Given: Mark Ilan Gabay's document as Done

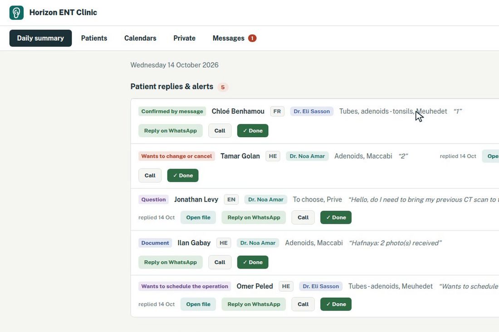Looking at the screenshot, I should tap(253, 262).
